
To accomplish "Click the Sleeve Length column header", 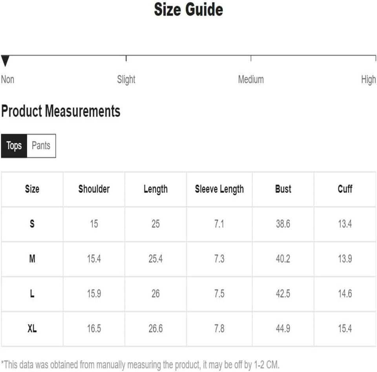I will pos(219,189).
